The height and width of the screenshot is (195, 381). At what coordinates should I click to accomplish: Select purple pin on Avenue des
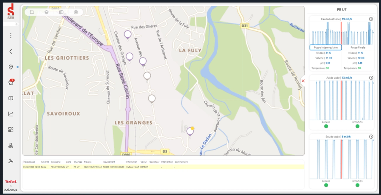coord(143,62)
